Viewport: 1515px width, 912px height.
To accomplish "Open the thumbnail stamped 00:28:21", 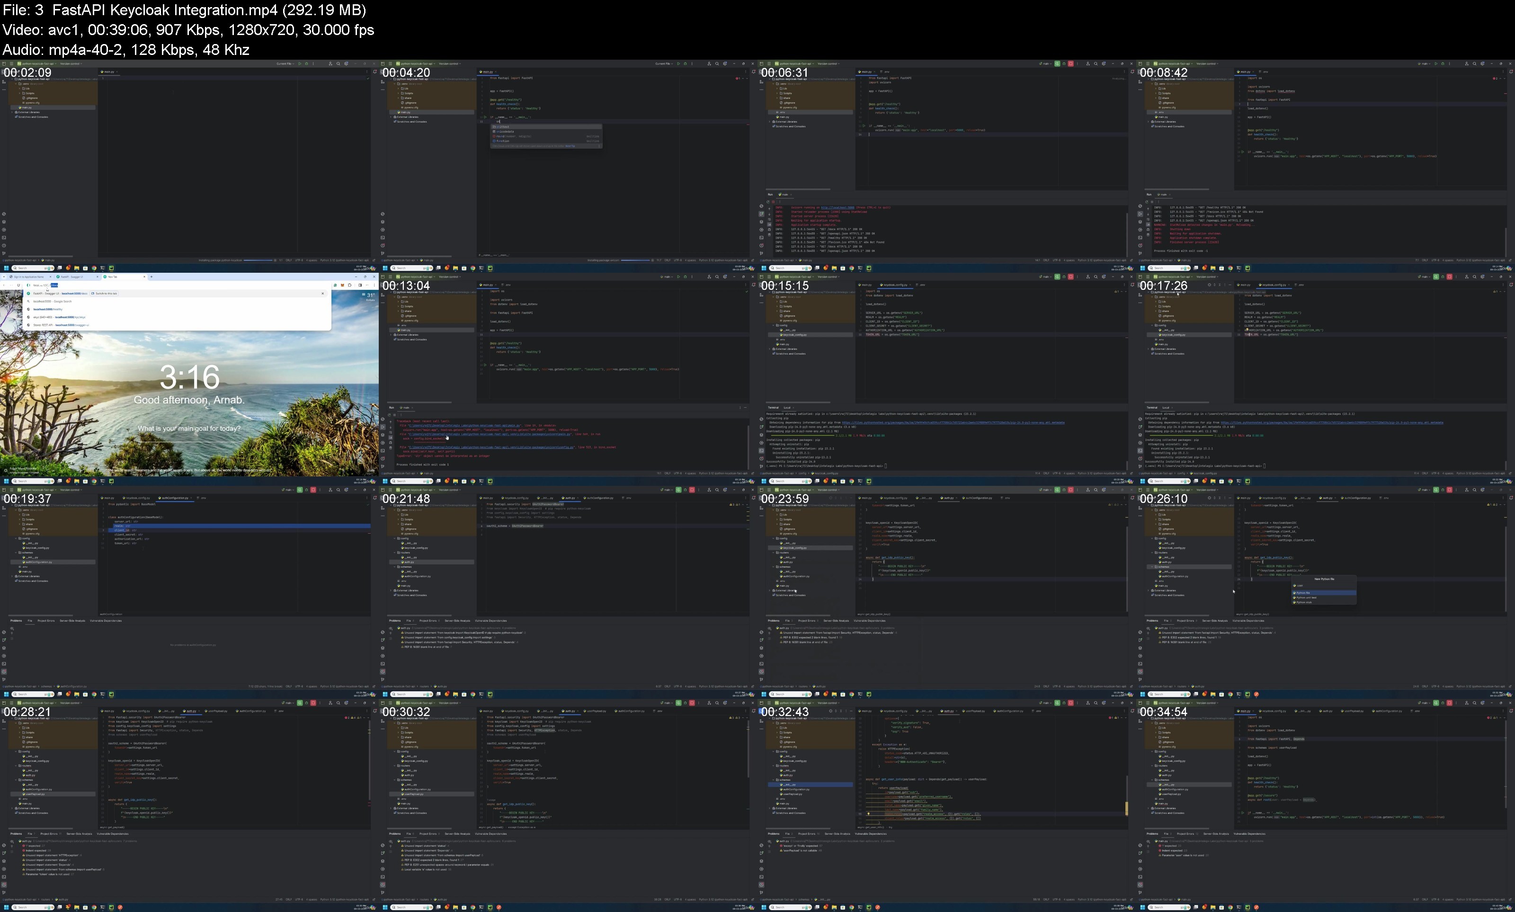I will coord(189,805).
